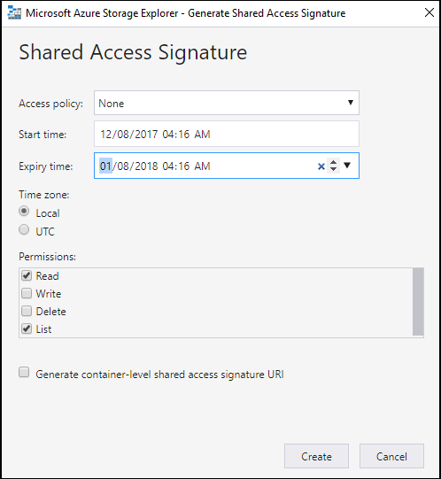
Task: Decrement expiry value with the down spinner arrow
Action: pos(333,169)
